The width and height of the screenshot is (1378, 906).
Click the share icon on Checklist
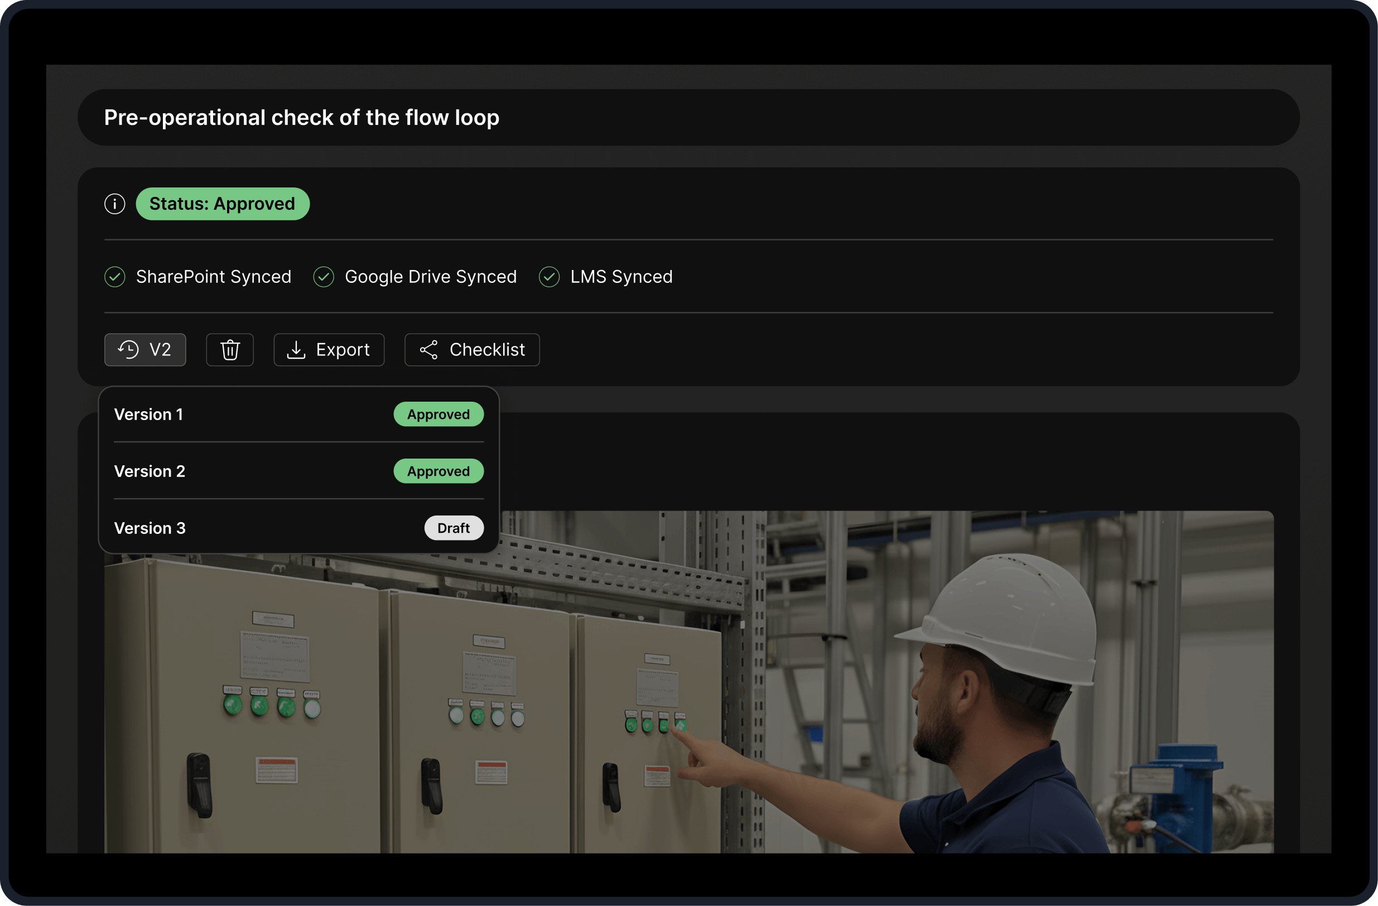point(428,350)
